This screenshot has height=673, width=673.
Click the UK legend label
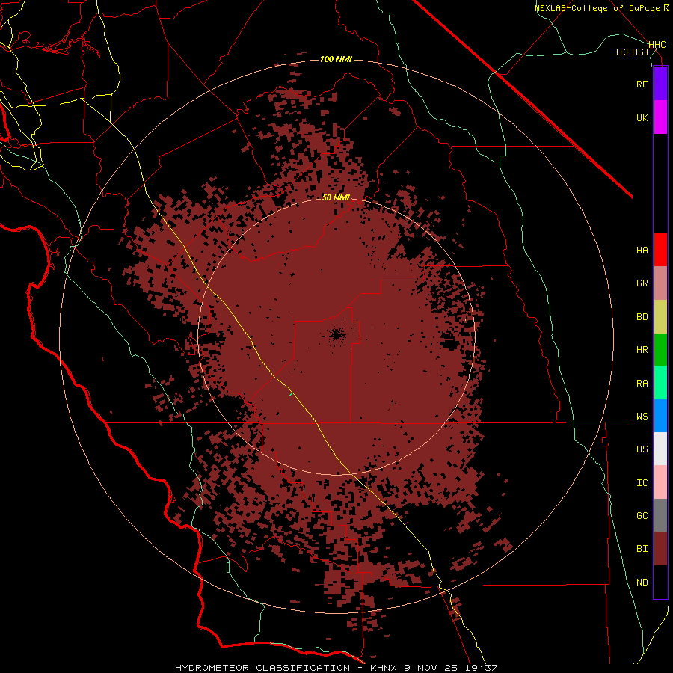642,117
